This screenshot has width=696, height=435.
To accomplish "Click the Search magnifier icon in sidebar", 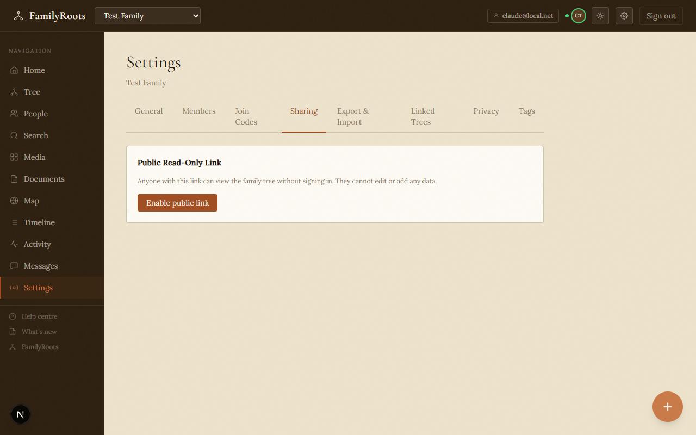I will coord(14,135).
